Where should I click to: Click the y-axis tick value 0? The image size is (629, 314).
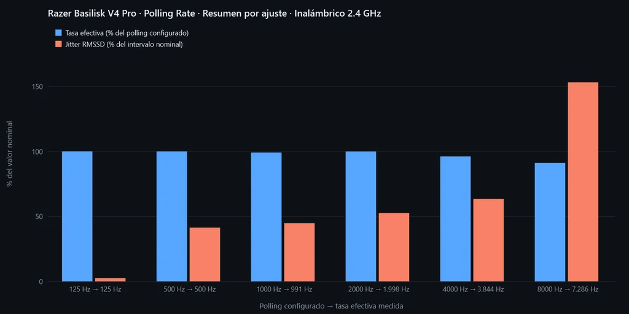(41, 281)
